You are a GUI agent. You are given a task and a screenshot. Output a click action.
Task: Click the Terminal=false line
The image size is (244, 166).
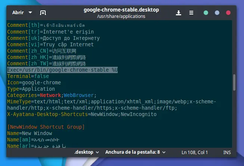(x=28, y=76)
